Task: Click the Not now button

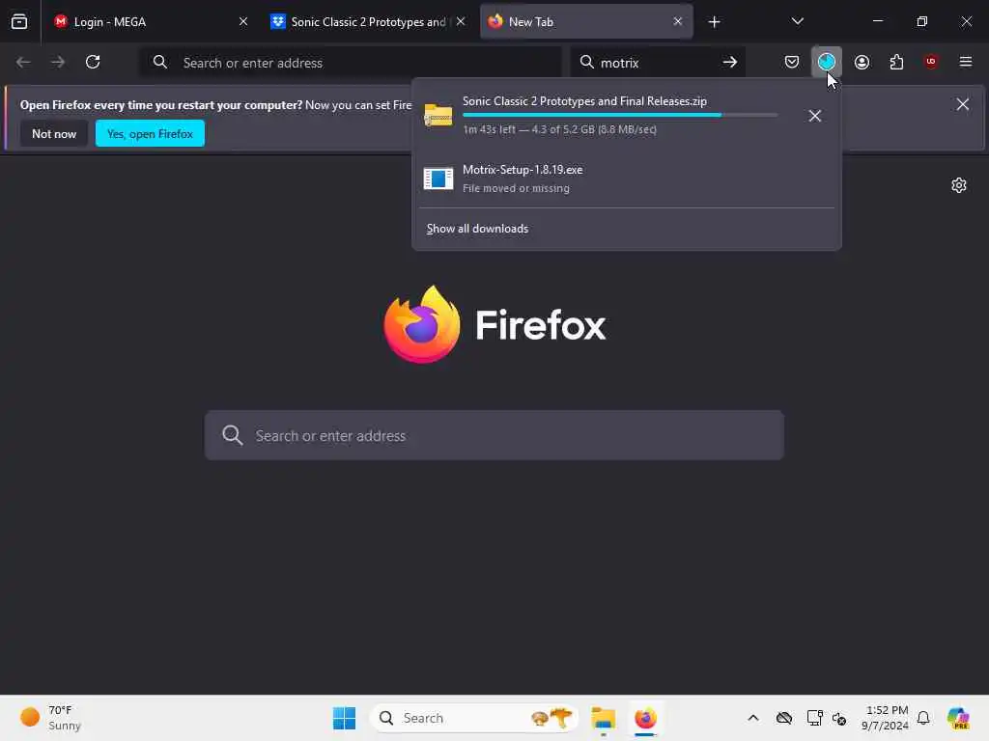Action: pyautogui.click(x=54, y=133)
